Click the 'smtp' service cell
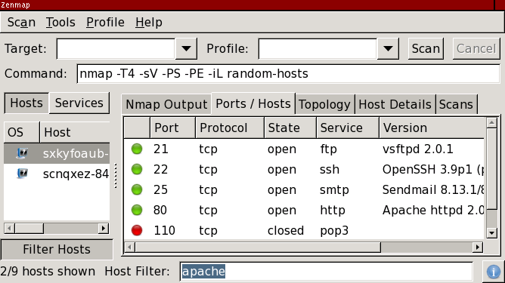Screen dimensions: 505x283 [x=334, y=190]
